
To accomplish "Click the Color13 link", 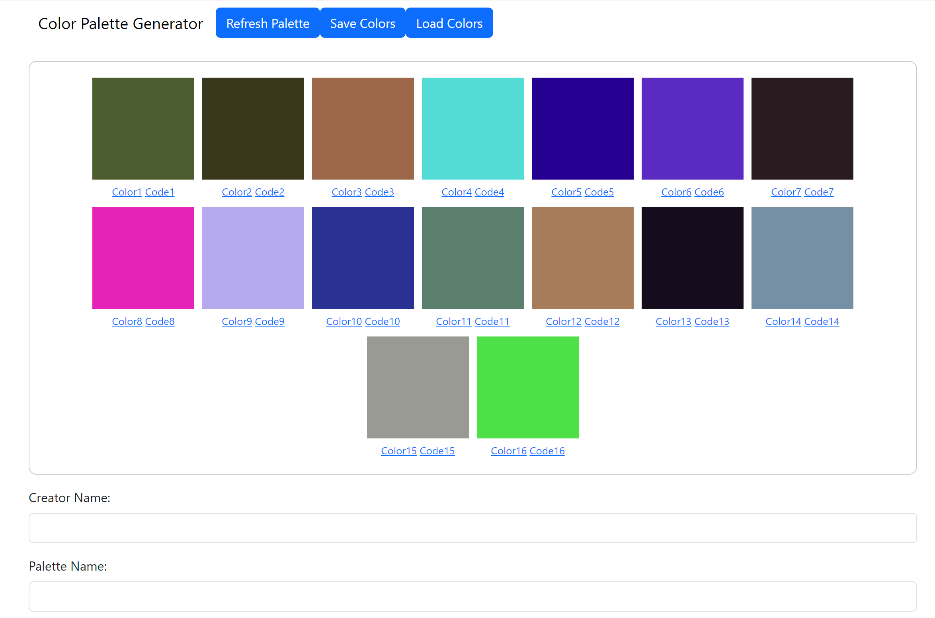I will pyautogui.click(x=673, y=321).
